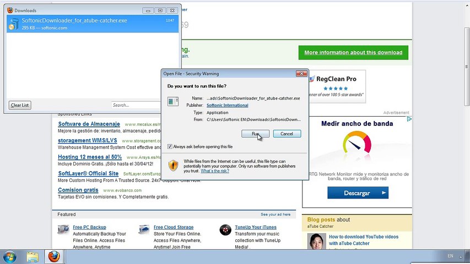
Task: Open More information about this download
Action: pos(353,52)
